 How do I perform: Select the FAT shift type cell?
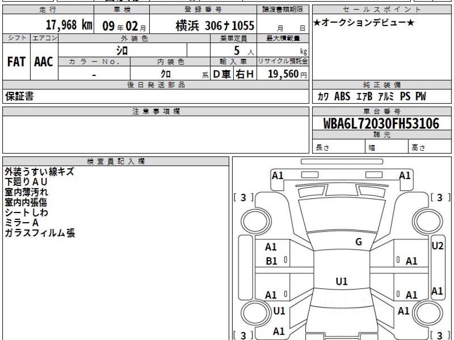tap(16, 62)
